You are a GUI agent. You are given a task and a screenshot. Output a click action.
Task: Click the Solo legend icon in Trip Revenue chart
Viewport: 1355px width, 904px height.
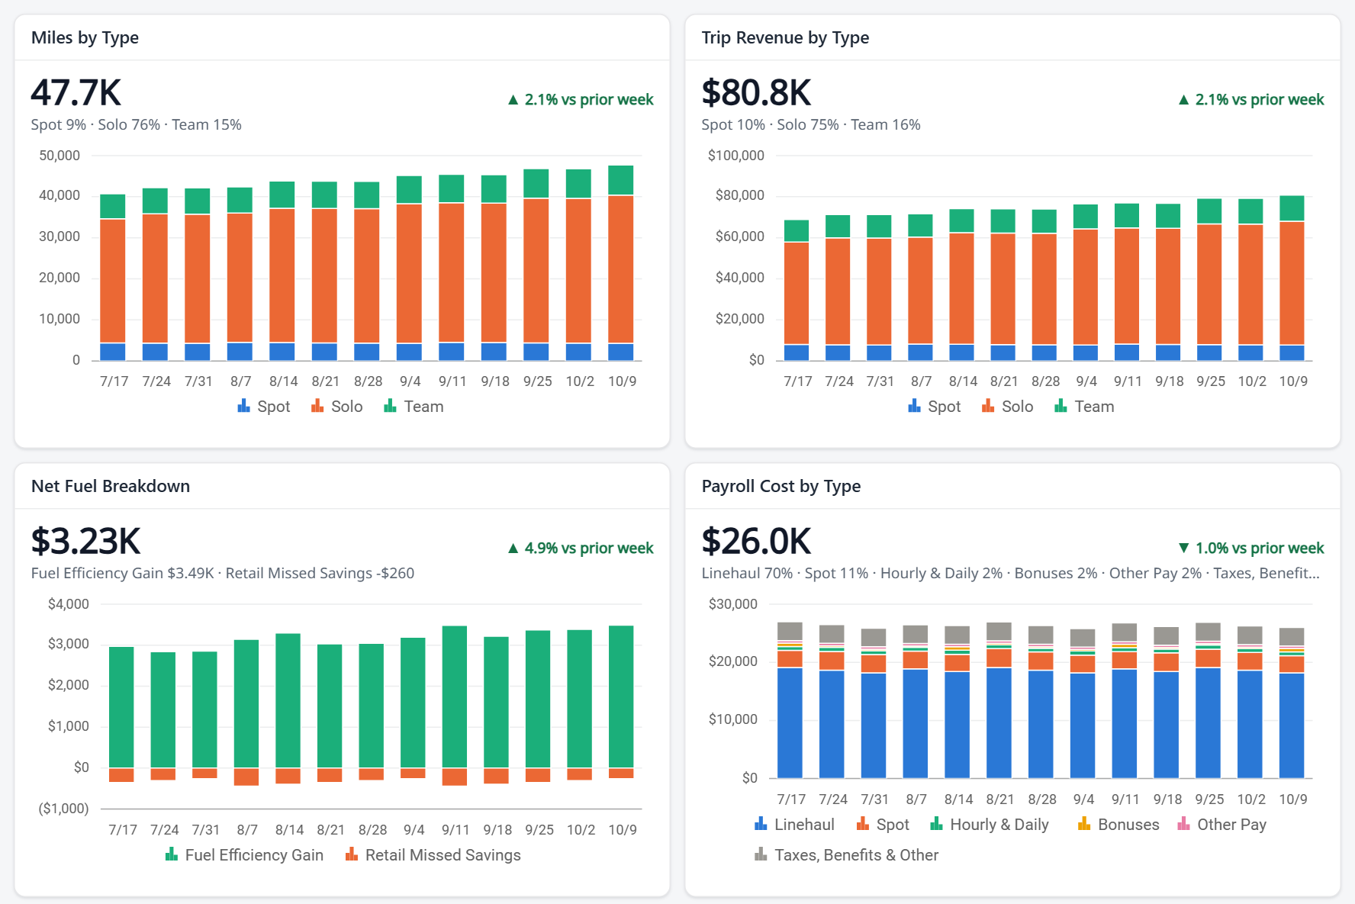pos(988,406)
